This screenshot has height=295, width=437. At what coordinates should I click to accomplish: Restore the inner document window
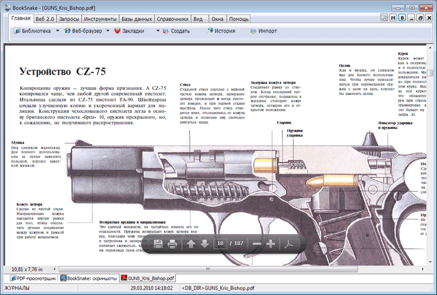(420, 18)
